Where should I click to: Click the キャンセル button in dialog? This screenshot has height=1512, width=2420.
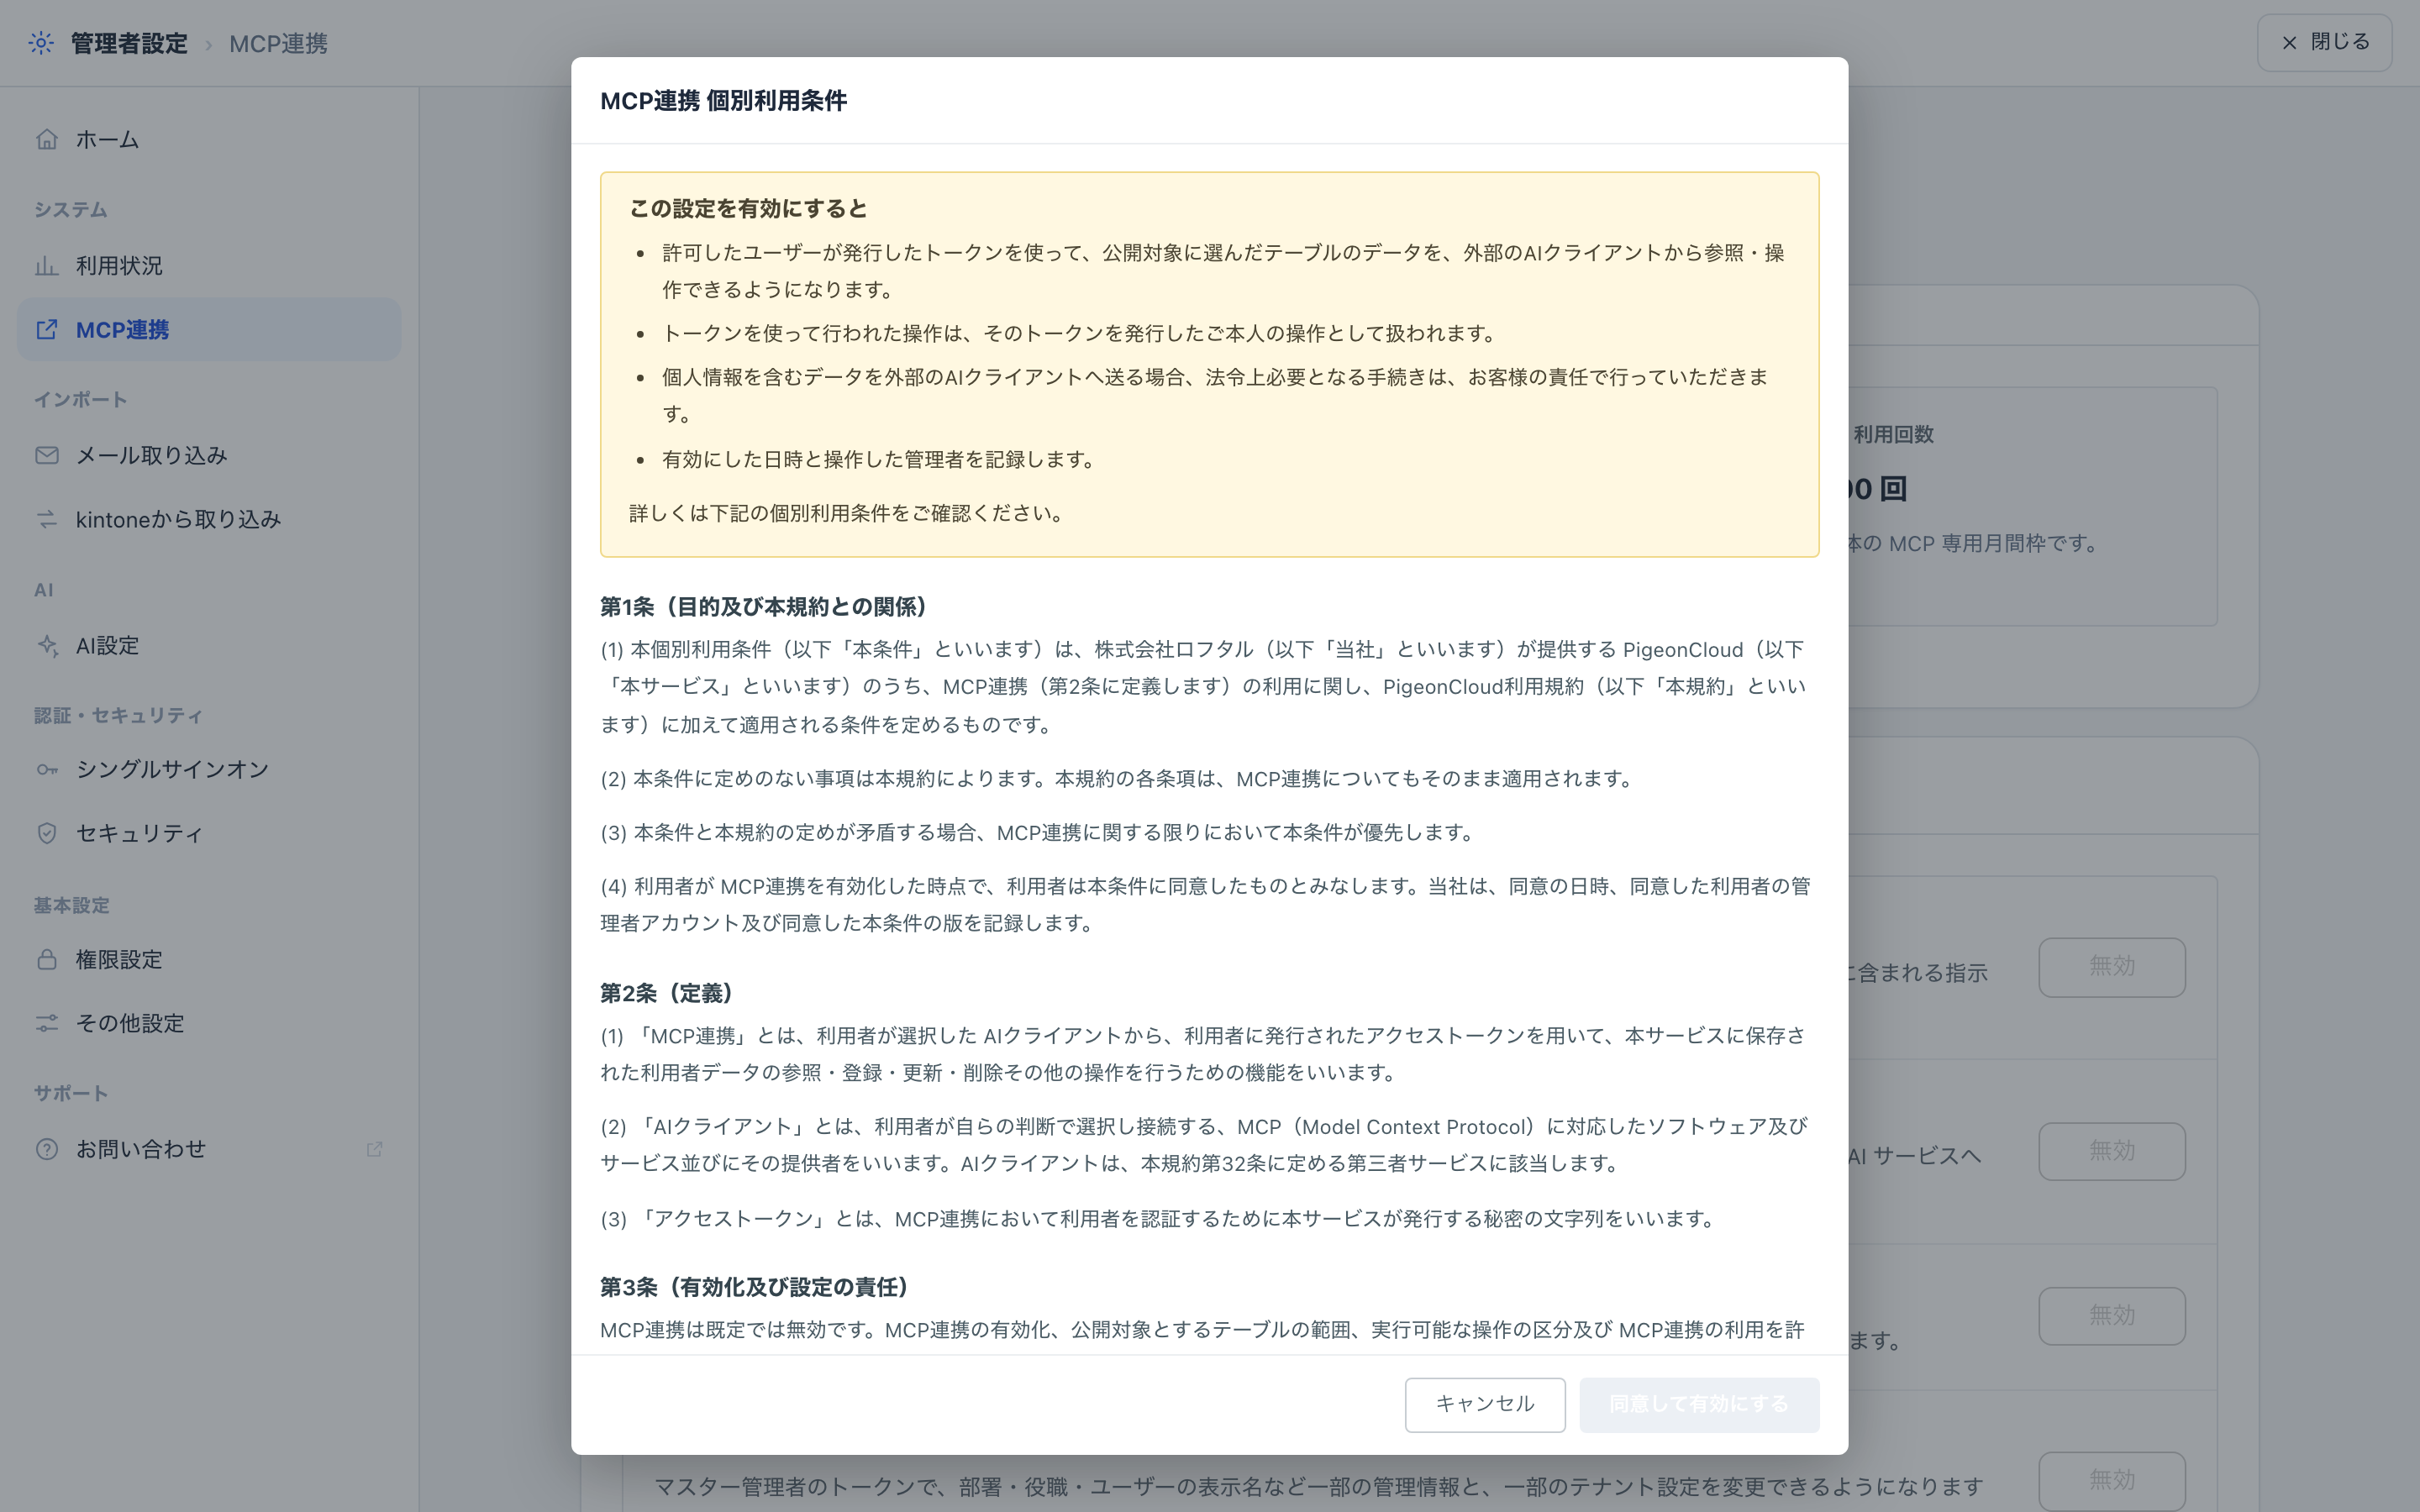point(1484,1404)
